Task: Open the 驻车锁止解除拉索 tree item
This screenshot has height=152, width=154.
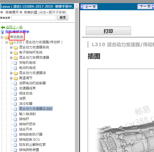Action: point(32,145)
